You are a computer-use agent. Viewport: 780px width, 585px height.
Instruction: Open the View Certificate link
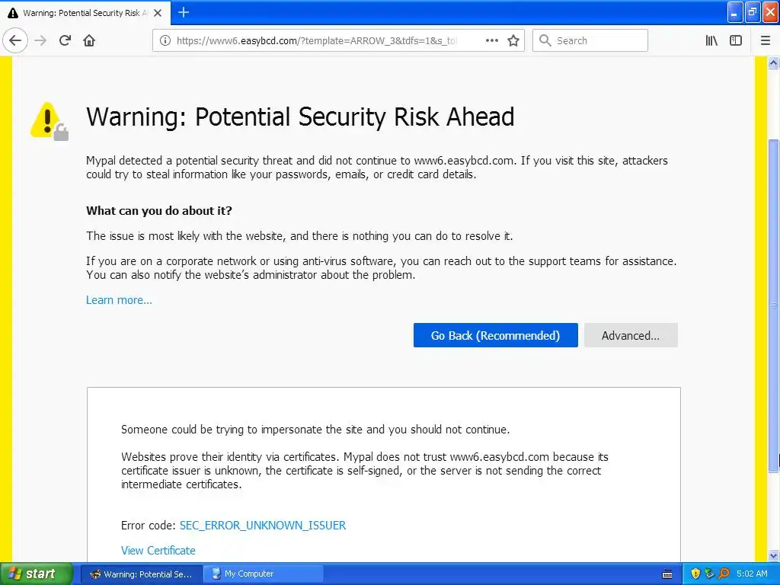click(x=158, y=551)
